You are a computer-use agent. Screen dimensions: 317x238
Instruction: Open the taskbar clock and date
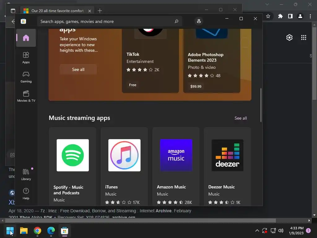[296, 231]
